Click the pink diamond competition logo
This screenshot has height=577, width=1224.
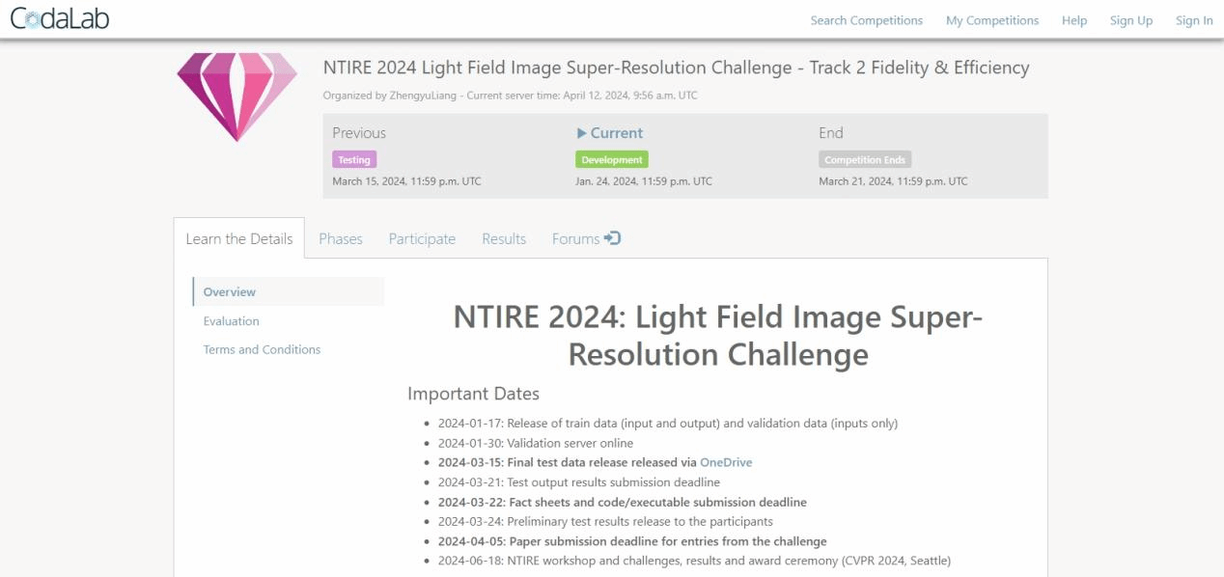pyautogui.click(x=236, y=96)
